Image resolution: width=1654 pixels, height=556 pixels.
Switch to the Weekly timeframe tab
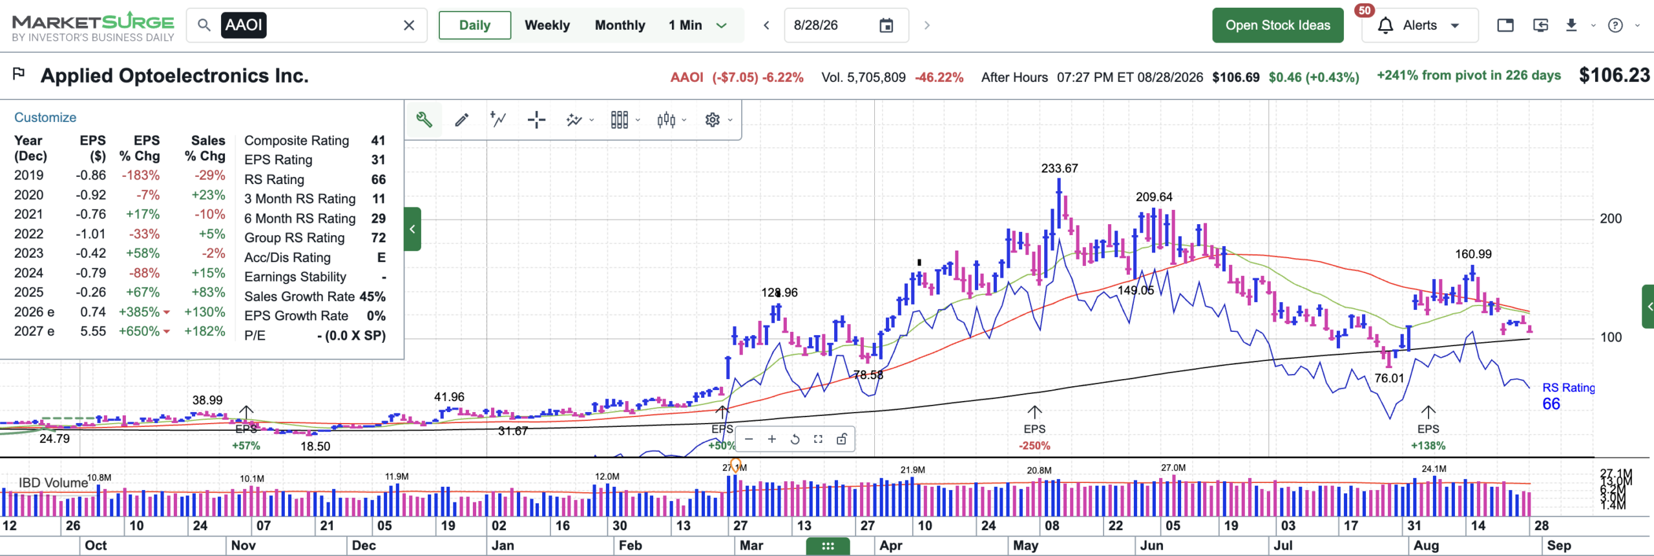click(x=547, y=25)
